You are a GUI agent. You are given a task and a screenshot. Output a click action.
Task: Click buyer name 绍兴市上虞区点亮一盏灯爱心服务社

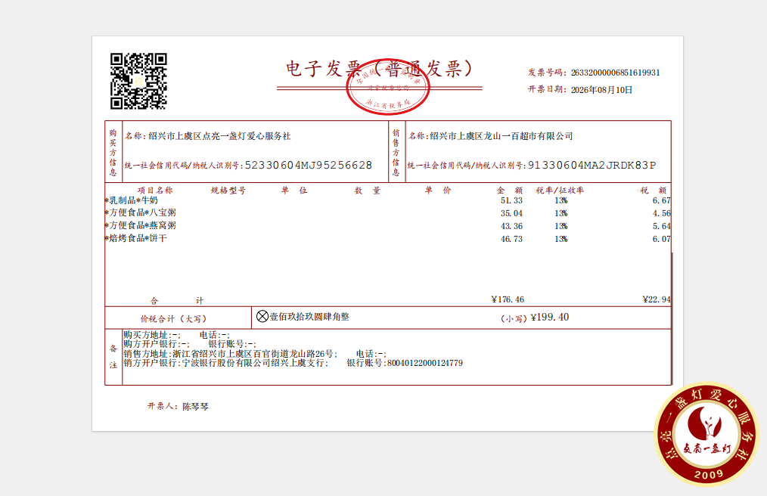point(219,136)
